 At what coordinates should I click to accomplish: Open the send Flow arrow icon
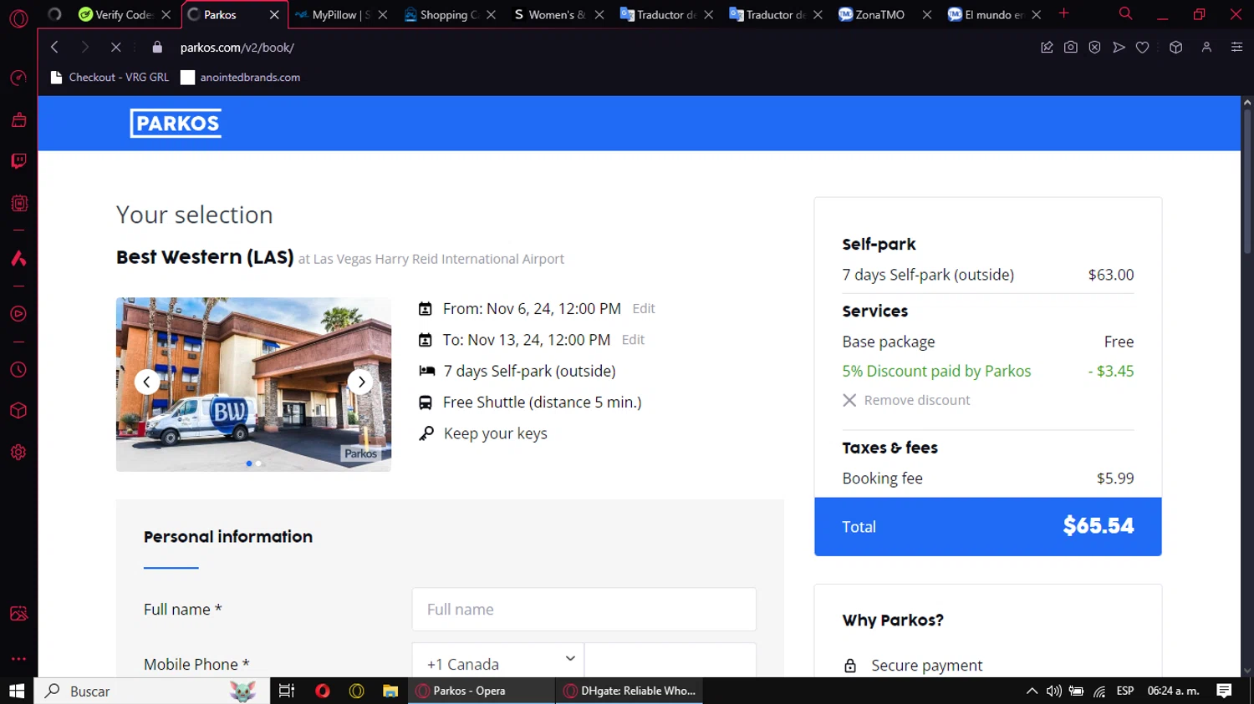tap(1119, 48)
